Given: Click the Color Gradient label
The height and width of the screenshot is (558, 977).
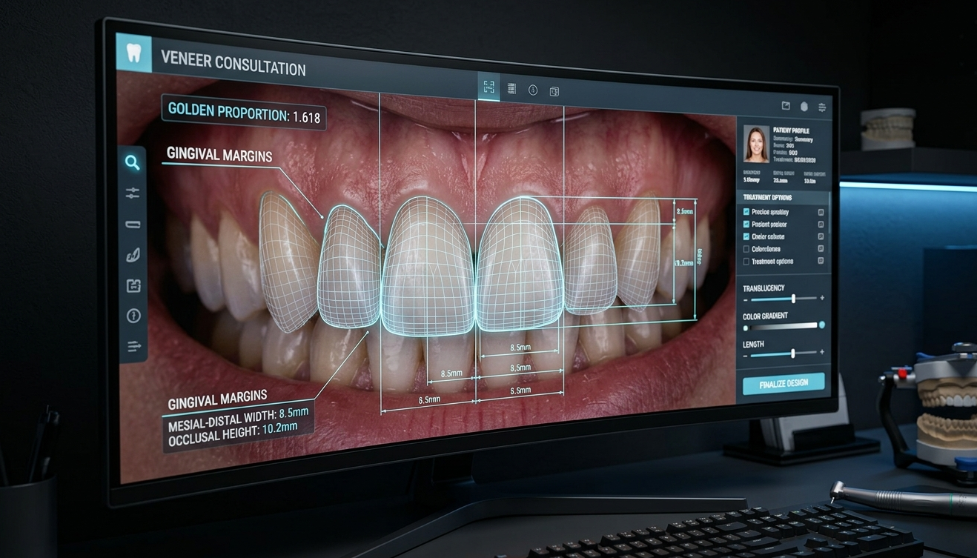Looking at the screenshot, I should pyautogui.click(x=766, y=316).
